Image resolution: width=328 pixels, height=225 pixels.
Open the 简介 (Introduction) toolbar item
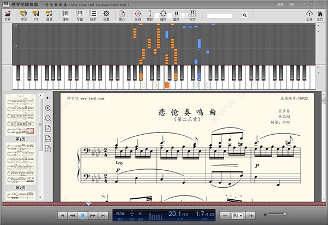[x=122, y=14]
